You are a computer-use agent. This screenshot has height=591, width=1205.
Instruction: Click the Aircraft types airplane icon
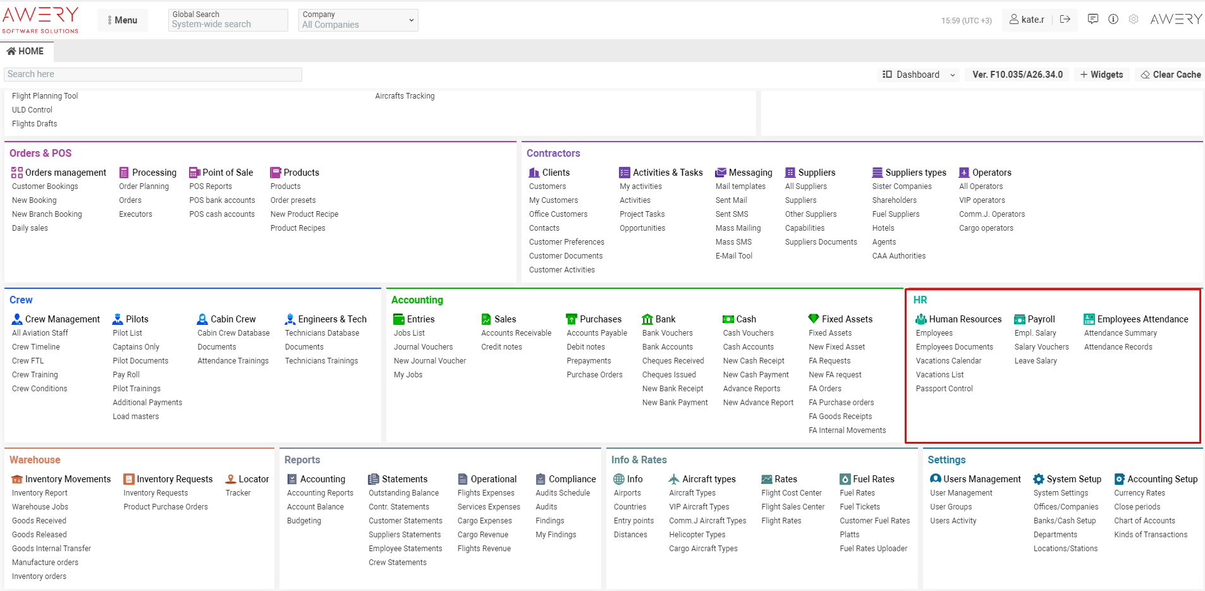pos(674,479)
